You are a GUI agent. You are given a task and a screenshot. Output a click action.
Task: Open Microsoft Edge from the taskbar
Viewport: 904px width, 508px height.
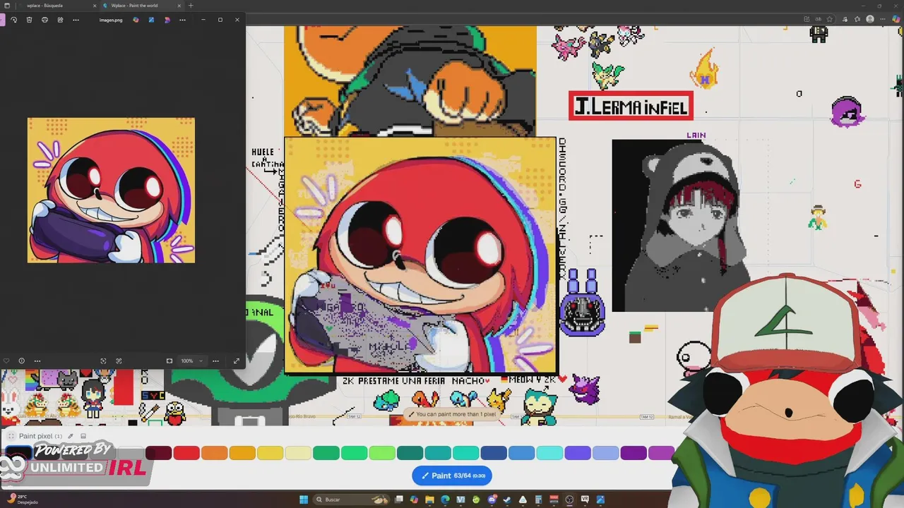click(445, 500)
